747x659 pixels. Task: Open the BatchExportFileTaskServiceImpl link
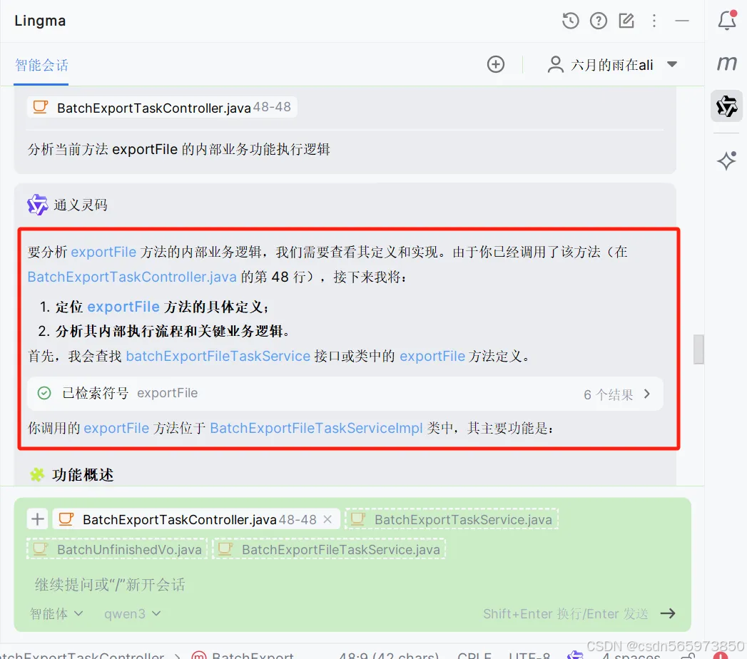pos(316,428)
